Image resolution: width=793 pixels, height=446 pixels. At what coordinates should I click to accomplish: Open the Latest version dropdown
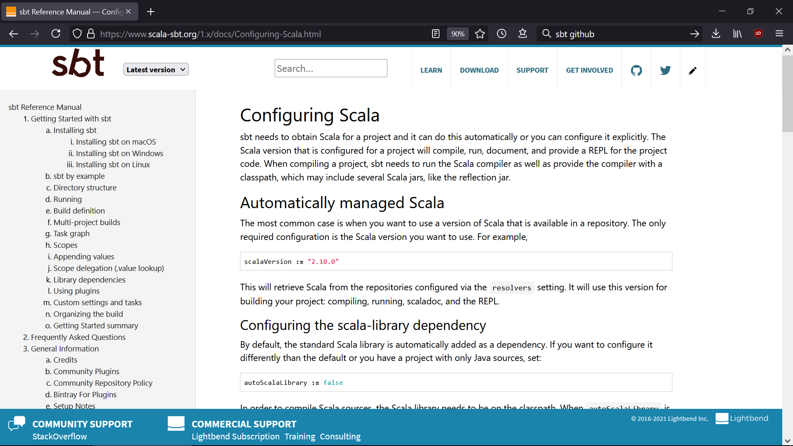point(156,69)
